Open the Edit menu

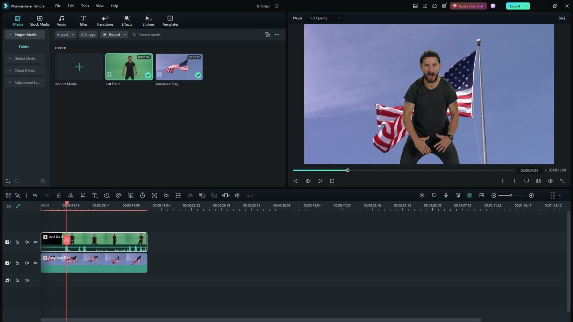click(71, 6)
